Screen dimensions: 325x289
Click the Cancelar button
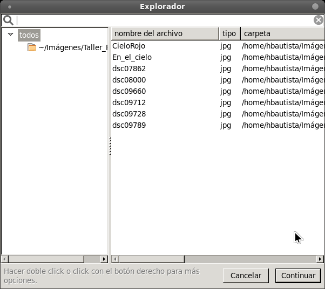point(246,276)
